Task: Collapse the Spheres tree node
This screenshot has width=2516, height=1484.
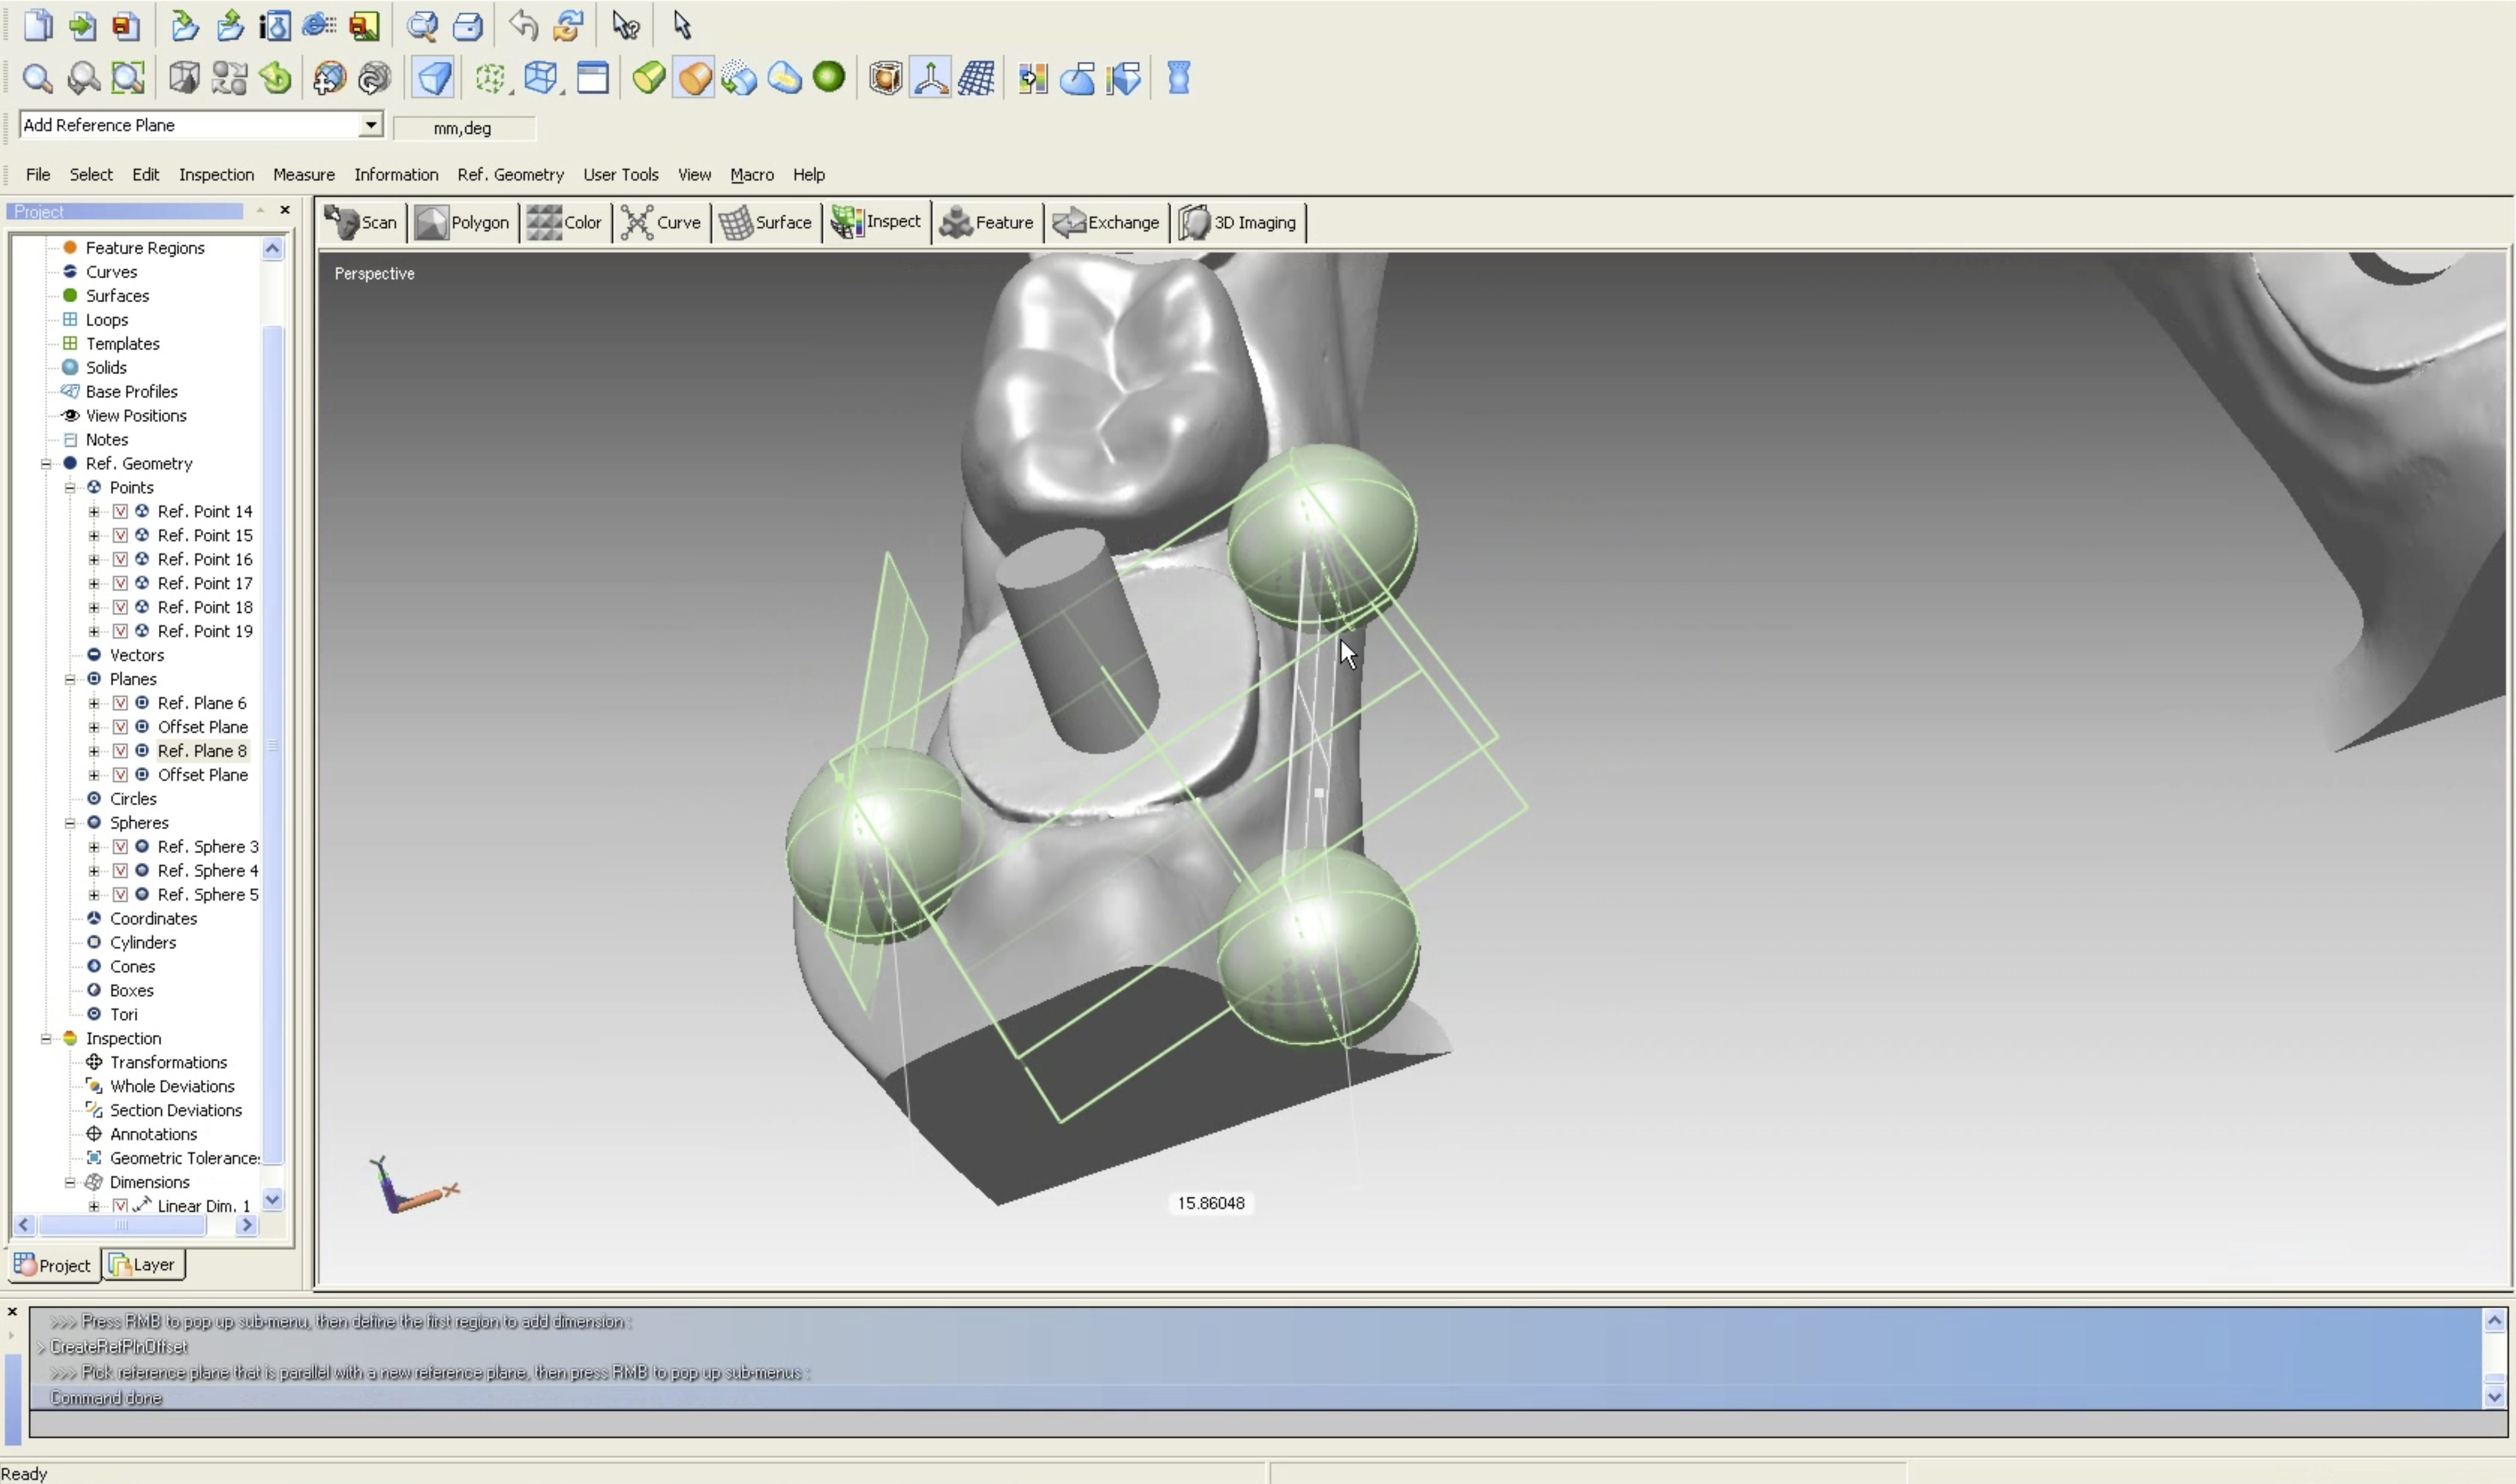Action: (x=70, y=823)
